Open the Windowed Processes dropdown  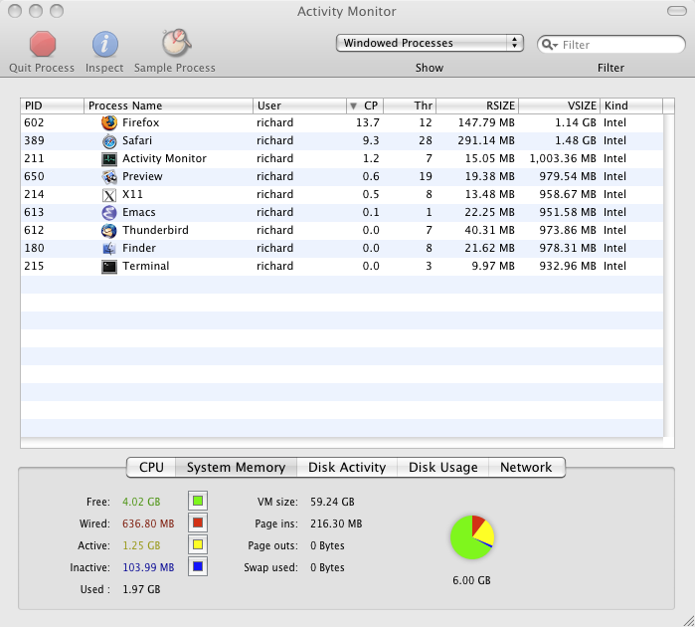point(430,43)
